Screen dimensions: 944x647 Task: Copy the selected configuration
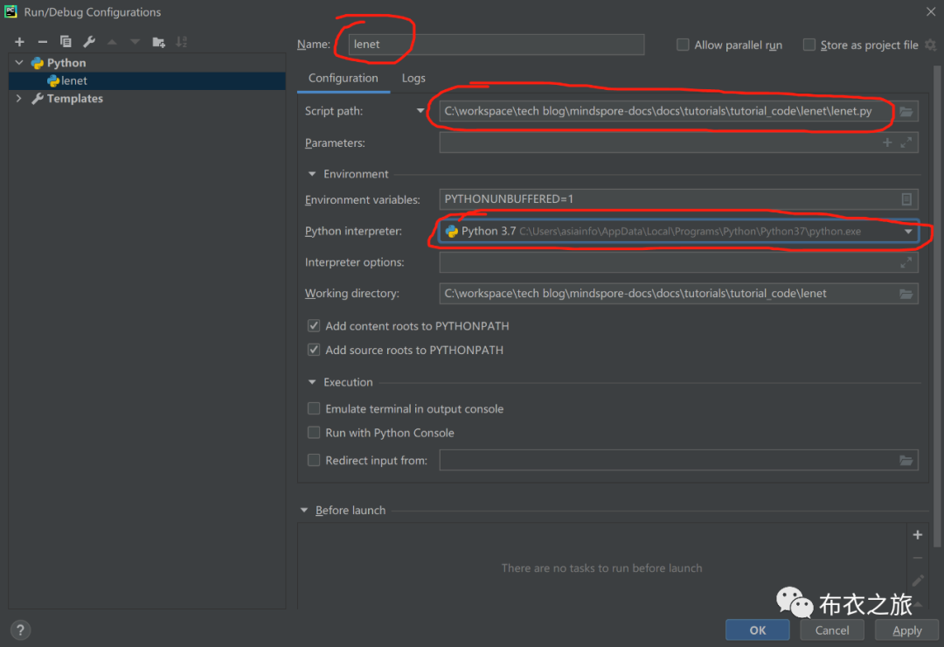tap(66, 42)
